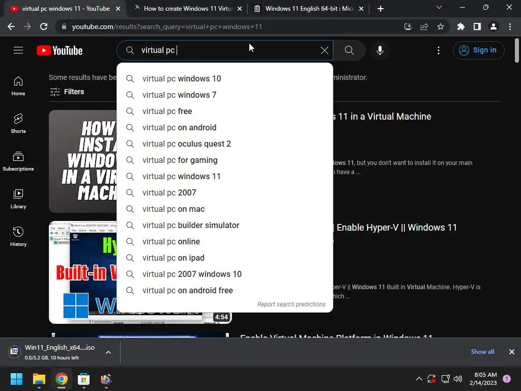Open History in the sidebar
Image resolution: width=521 pixels, height=391 pixels.
(18, 236)
